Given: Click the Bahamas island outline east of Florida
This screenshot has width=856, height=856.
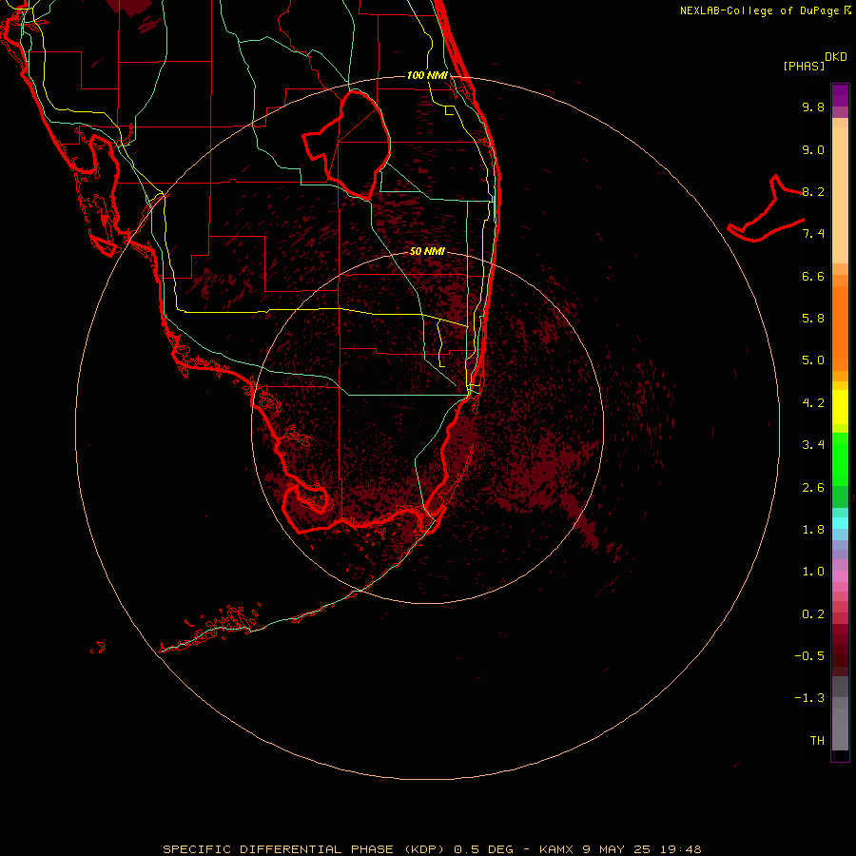Looking at the screenshot, I should (766, 208).
